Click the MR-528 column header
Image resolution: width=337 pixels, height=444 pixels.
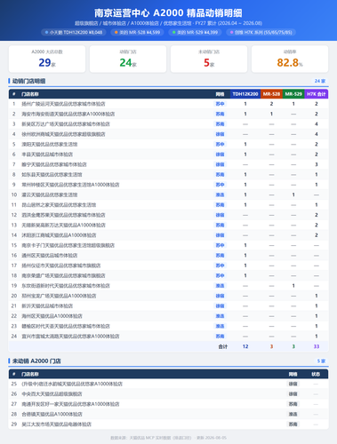271,94
